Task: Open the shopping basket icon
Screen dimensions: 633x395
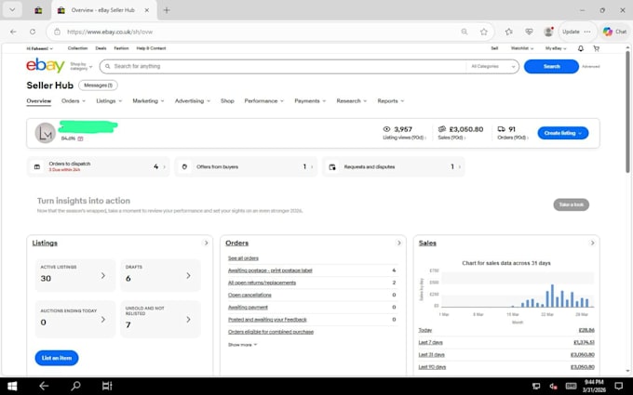Action: pyautogui.click(x=596, y=48)
